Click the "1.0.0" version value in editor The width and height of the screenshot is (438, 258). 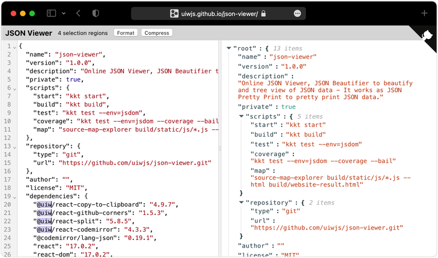79,63
